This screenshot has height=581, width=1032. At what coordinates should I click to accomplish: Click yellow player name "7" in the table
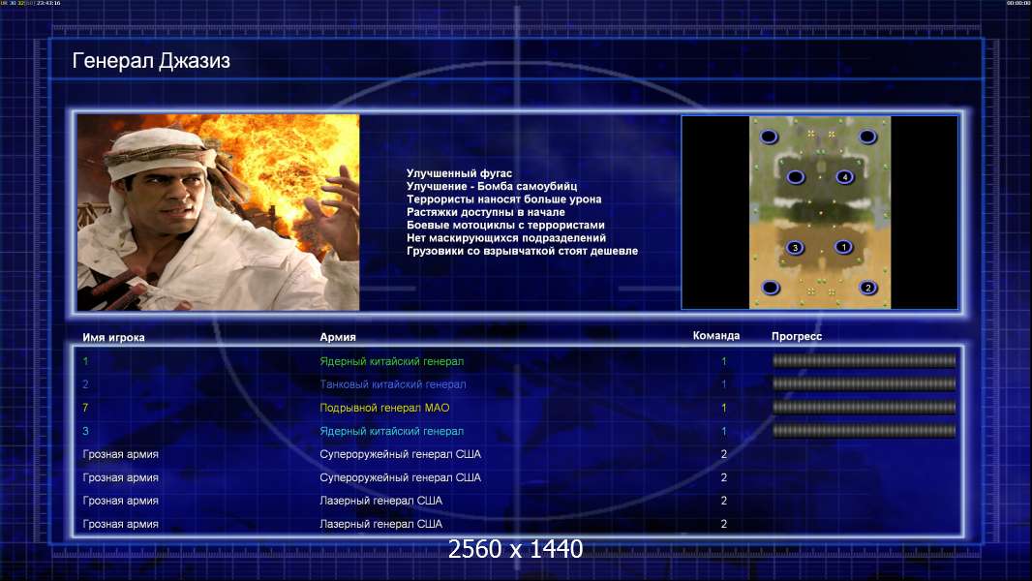click(x=85, y=408)
